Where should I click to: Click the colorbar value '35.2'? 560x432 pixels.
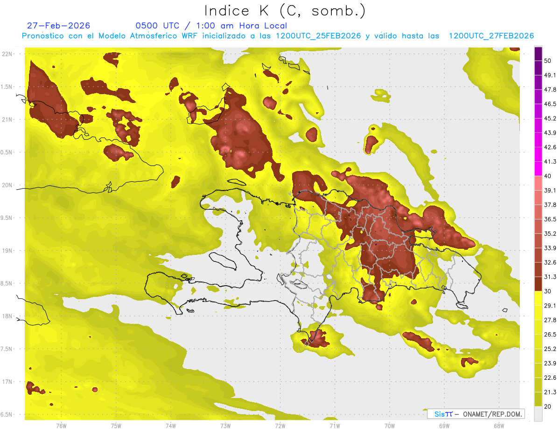[x=550, y=233]
